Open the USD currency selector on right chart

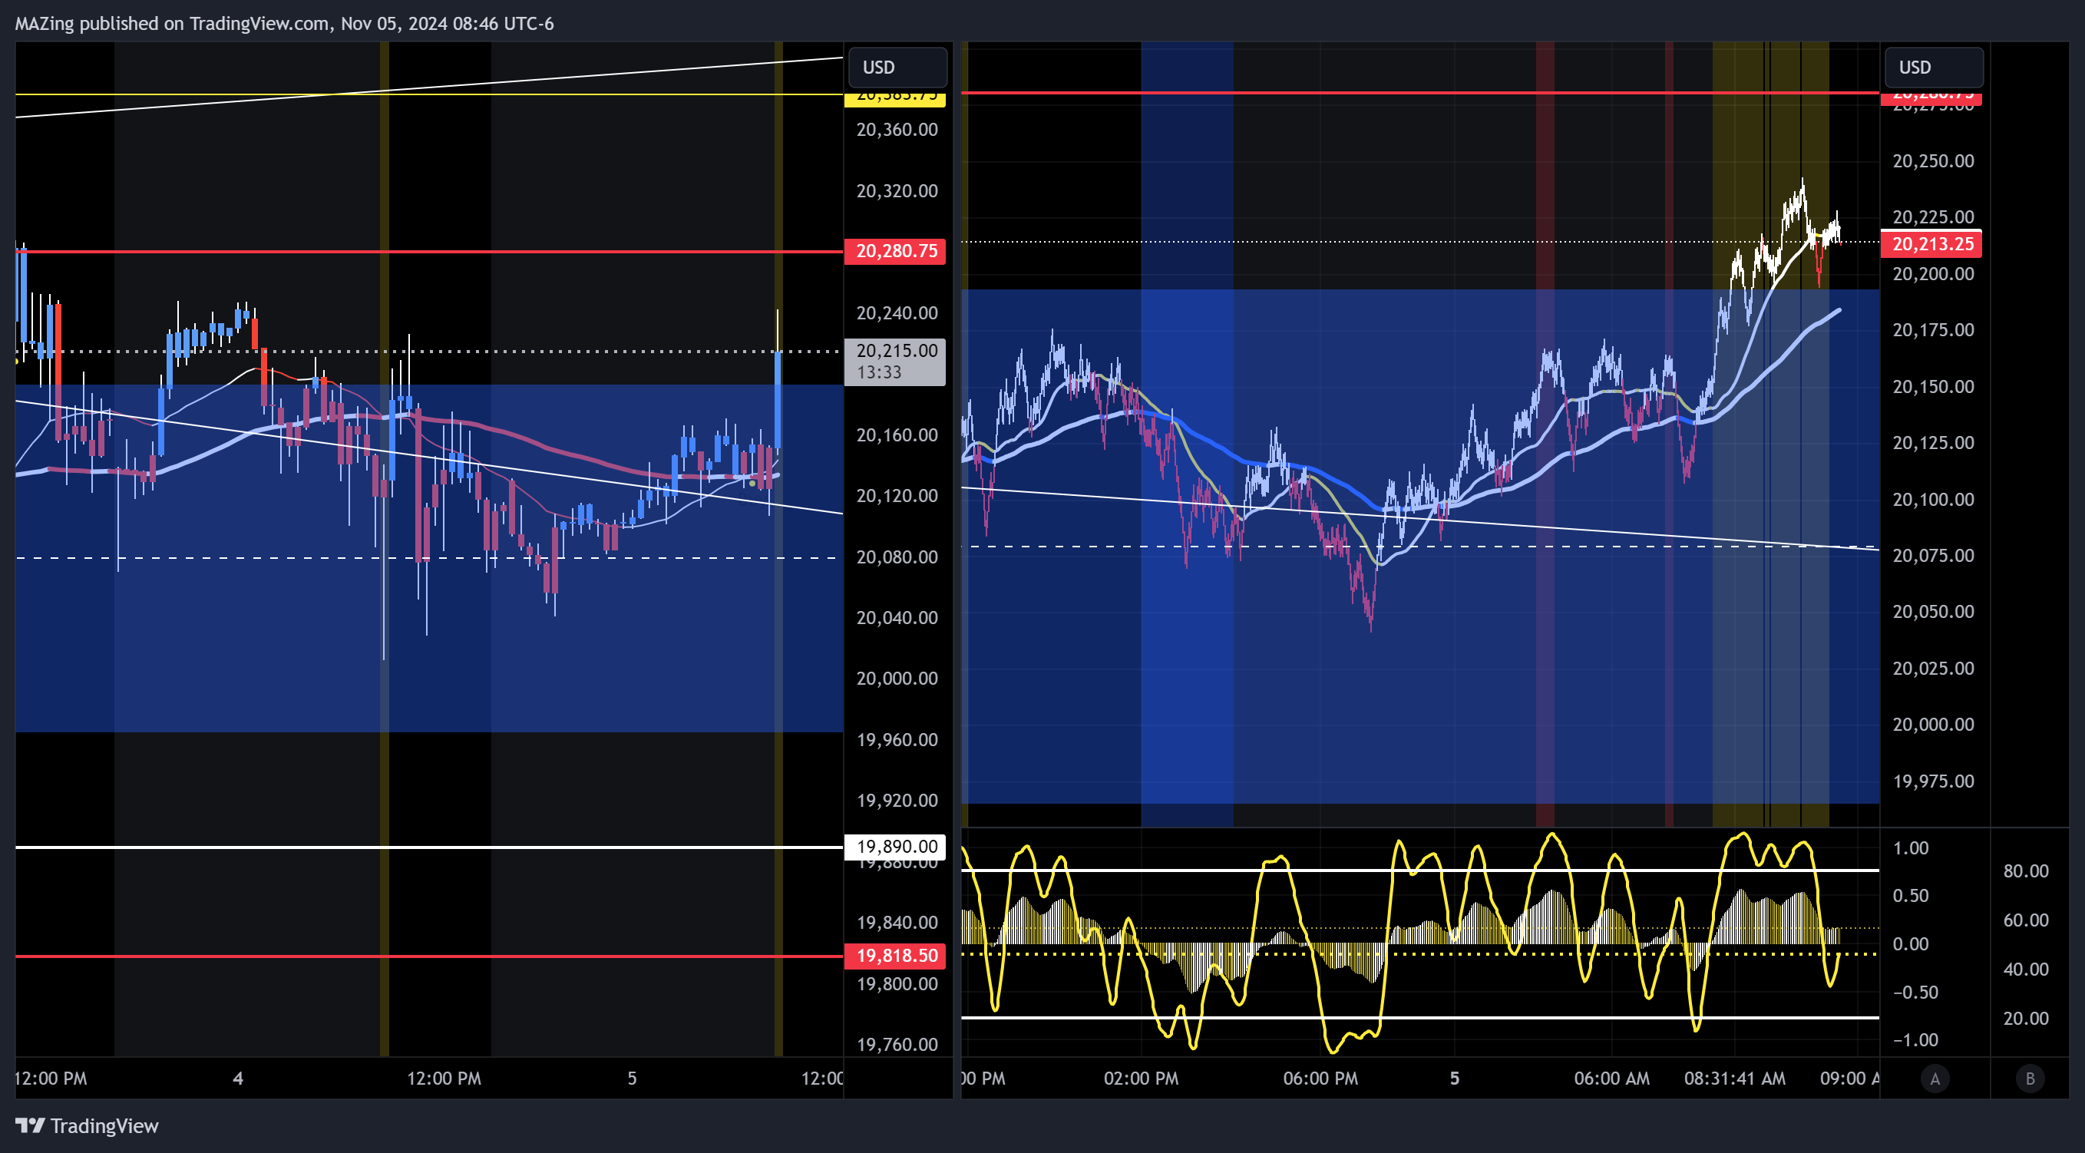point(1934,67)
